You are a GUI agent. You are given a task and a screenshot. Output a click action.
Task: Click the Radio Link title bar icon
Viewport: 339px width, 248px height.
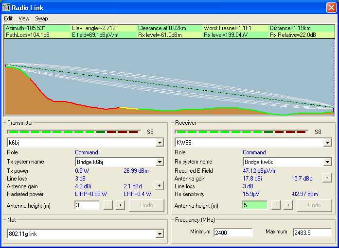point(6,7)
